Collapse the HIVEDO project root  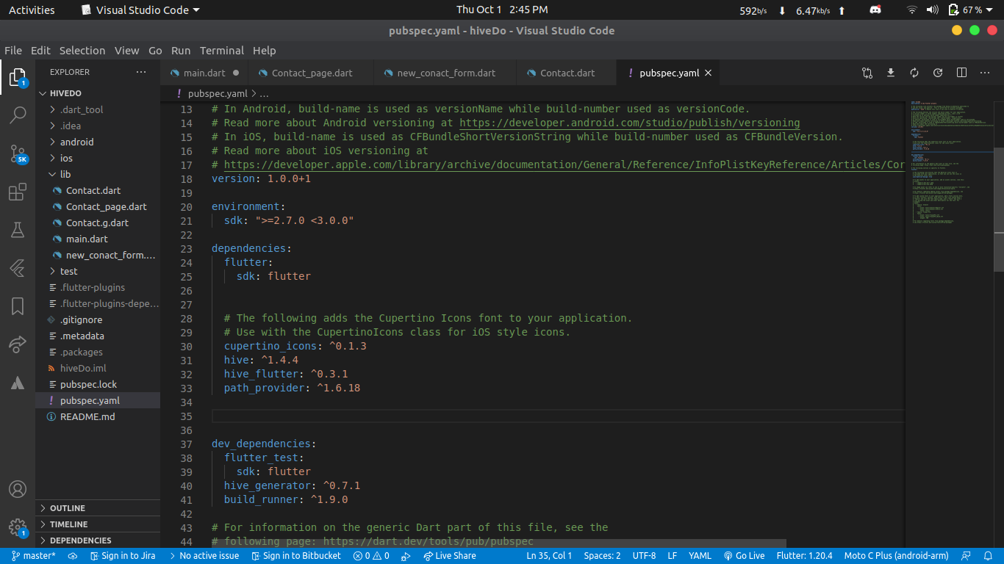[98, 93]
